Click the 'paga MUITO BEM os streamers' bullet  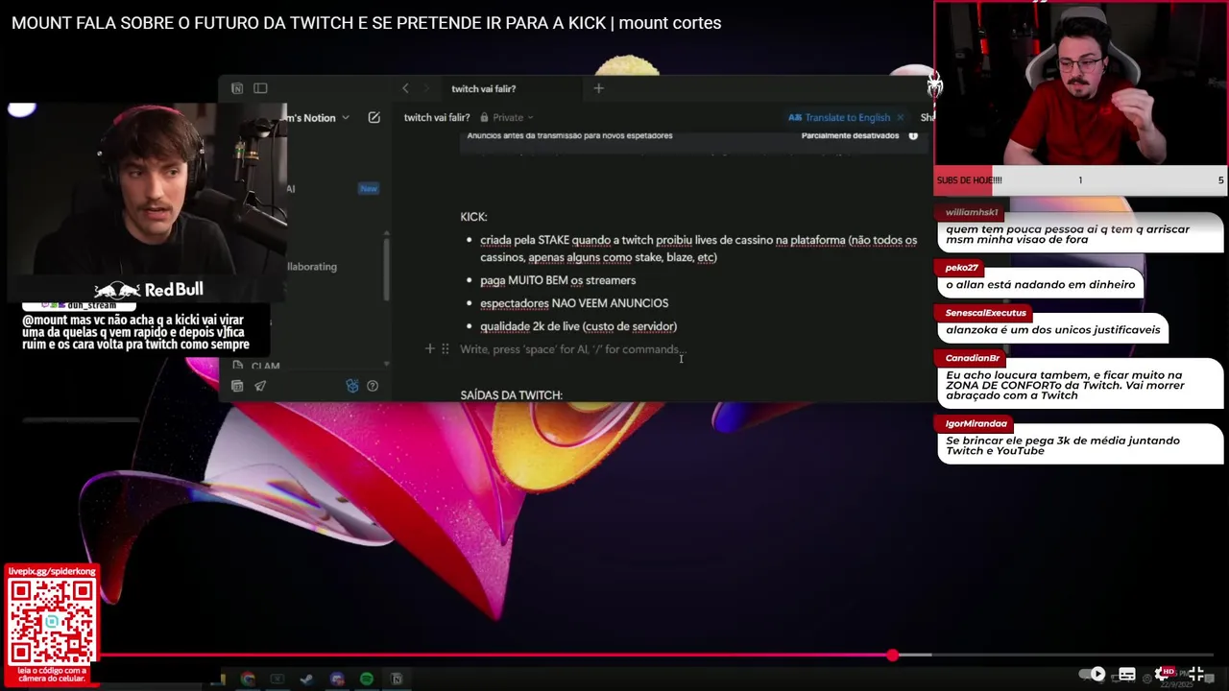558,280
